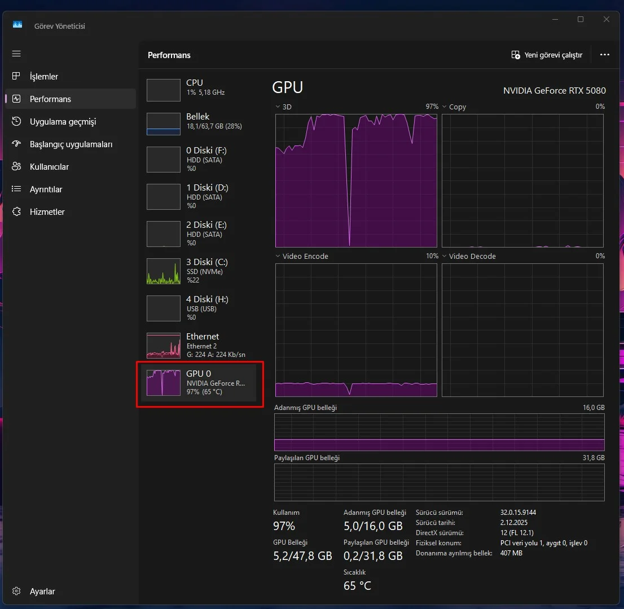Open Ayarlar gear at bottom

point(16,592)
